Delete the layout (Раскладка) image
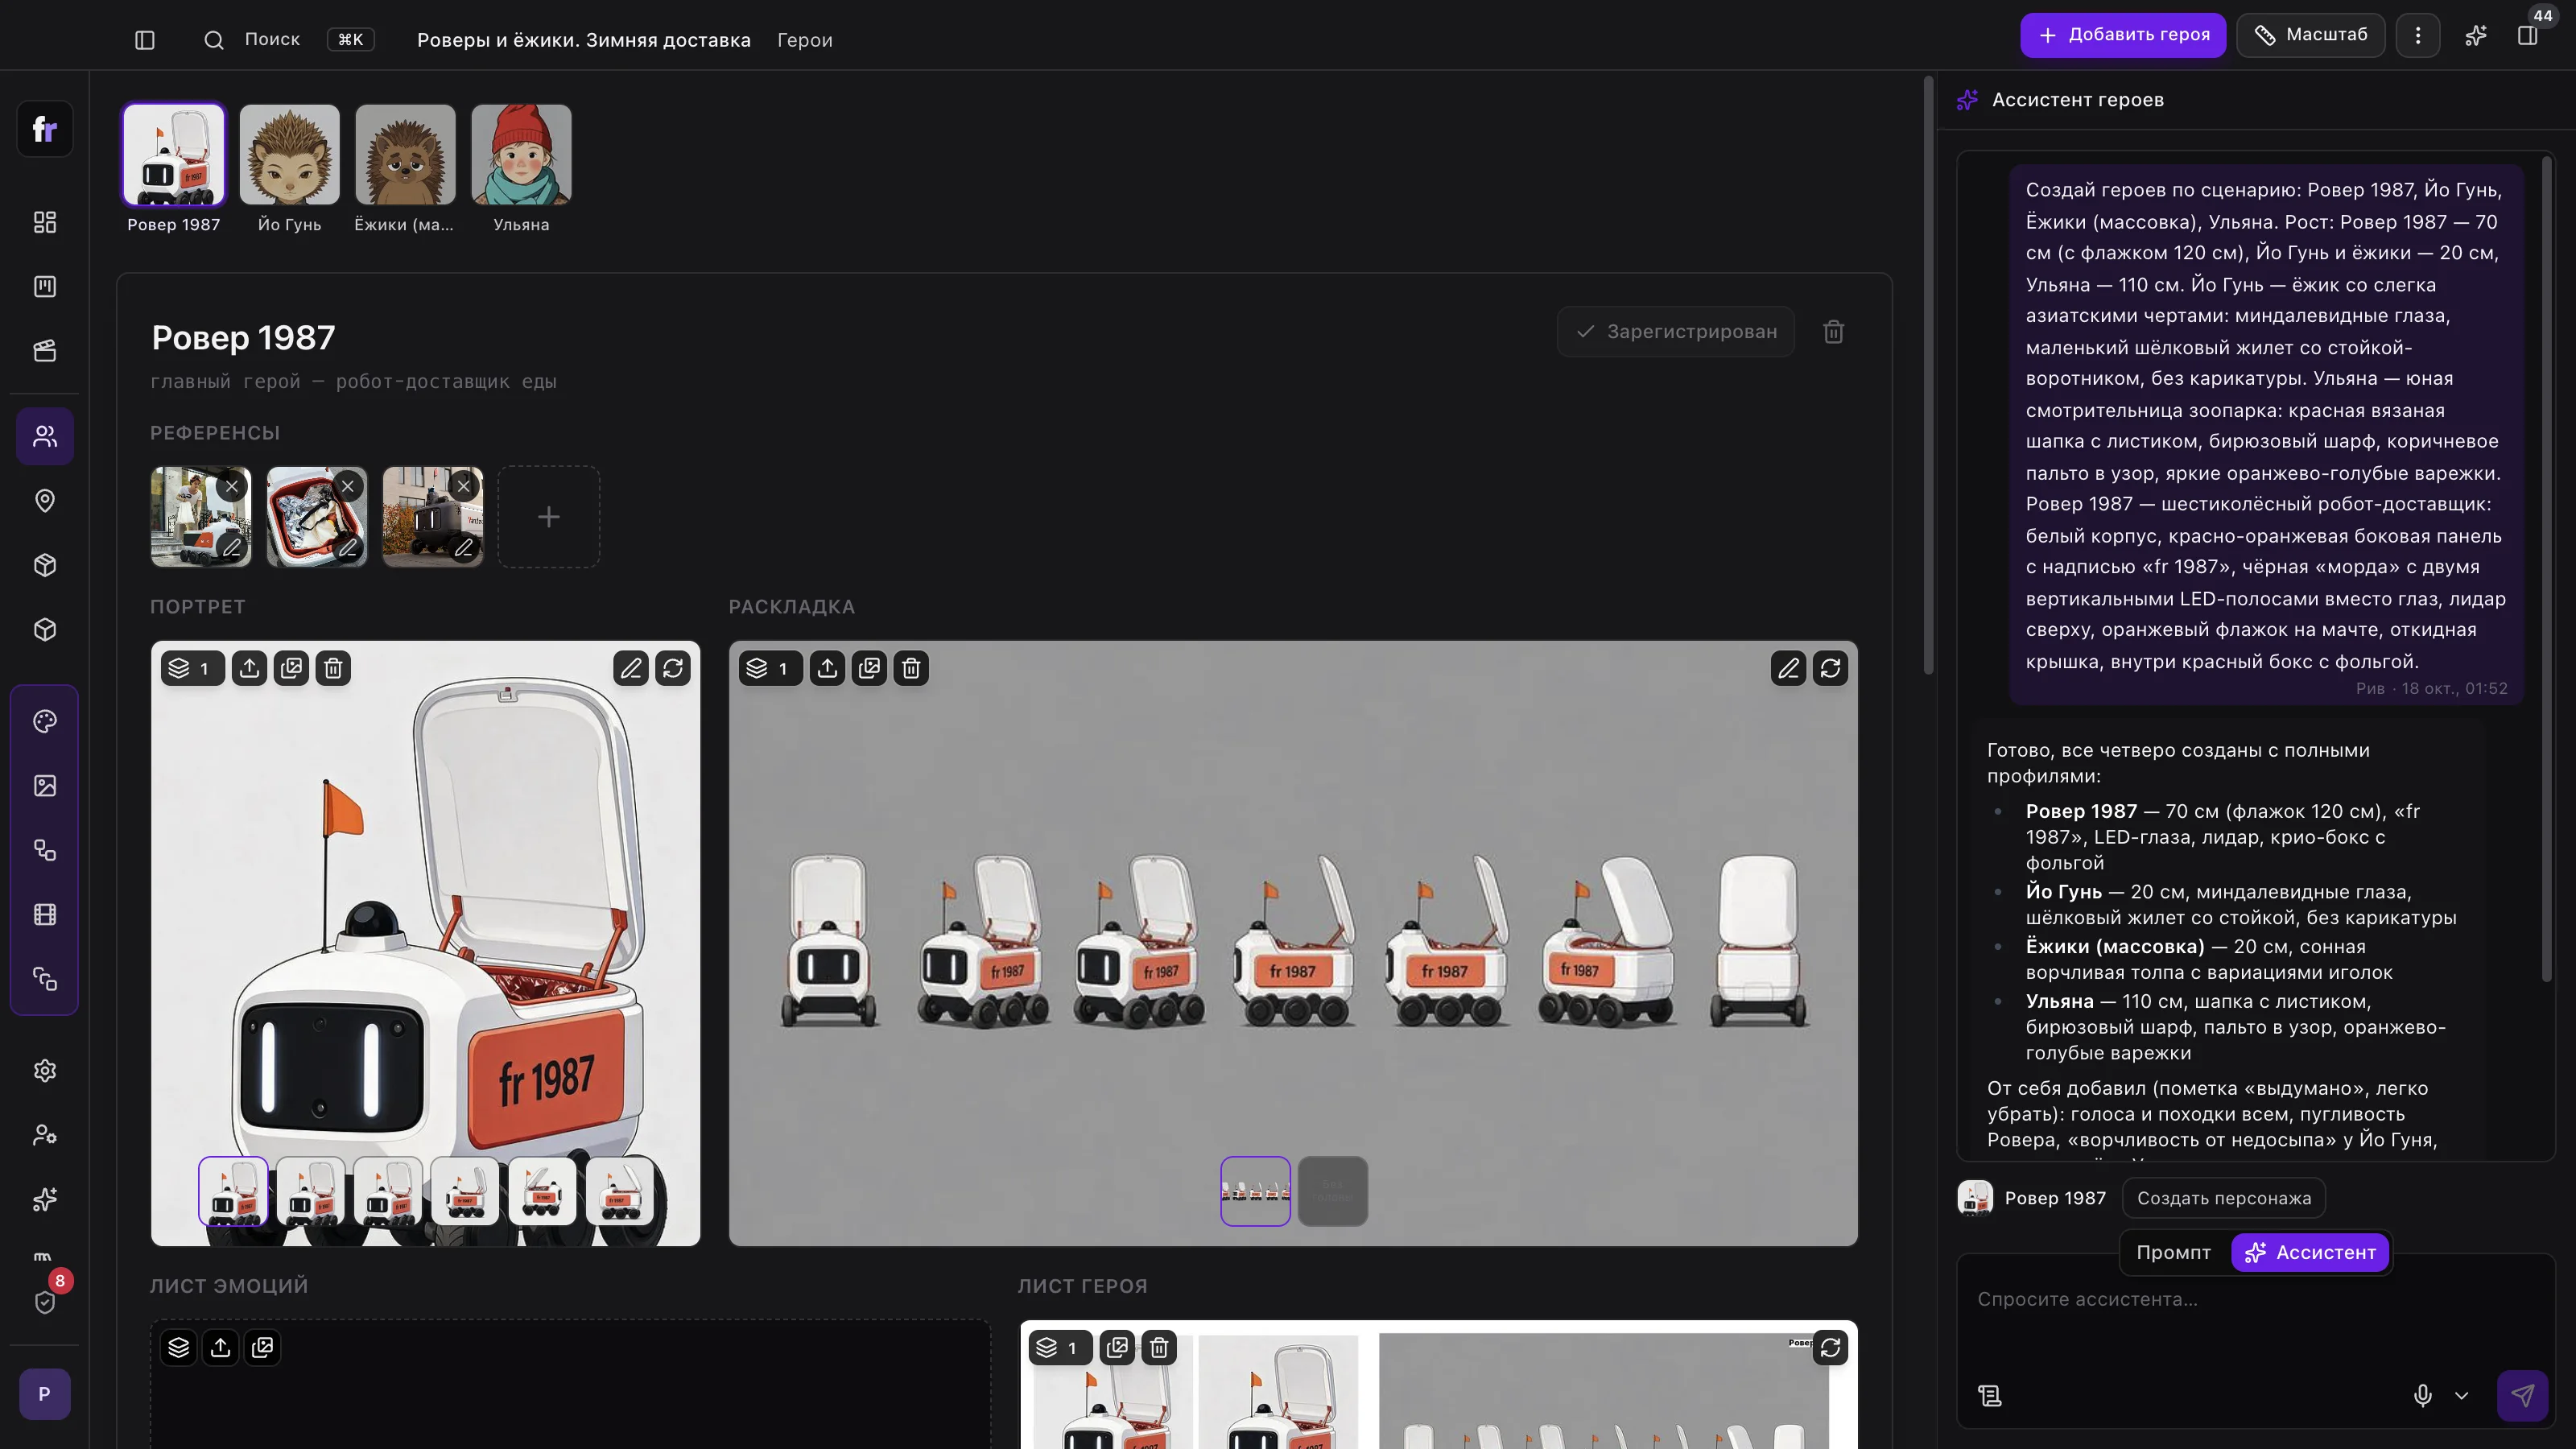2576x1449 pixels. [x=911, y=668]
